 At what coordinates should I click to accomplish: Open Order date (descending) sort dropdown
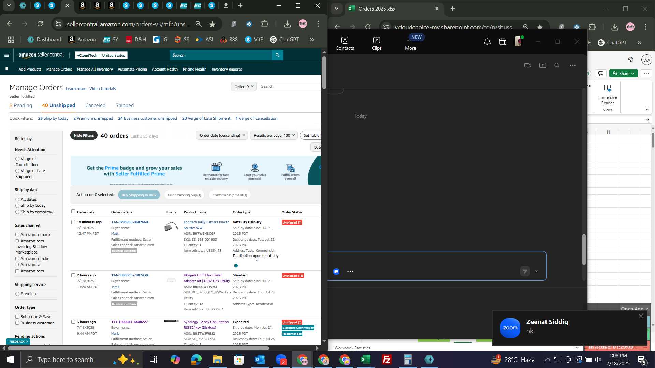222,135
